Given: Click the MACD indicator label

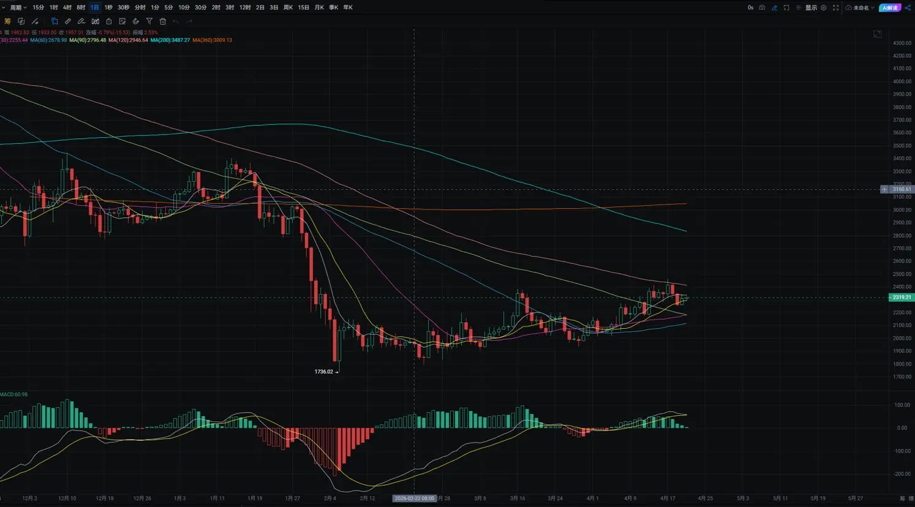Looking at the screenshot, I should (x=13, y=394).
